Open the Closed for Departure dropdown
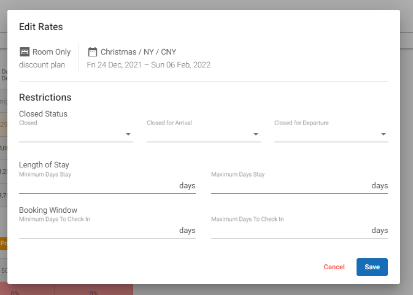Screen dimensions: 413x295 point(331,134)
